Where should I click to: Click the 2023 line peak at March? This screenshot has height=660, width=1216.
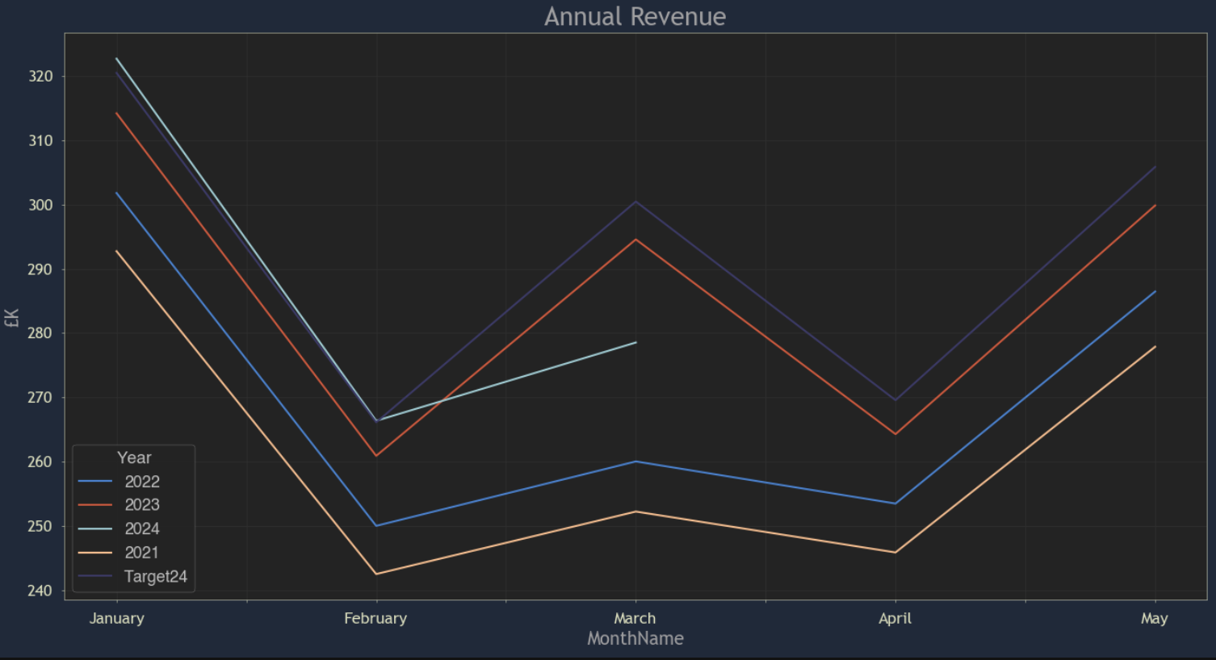click(x=635, y=240)
